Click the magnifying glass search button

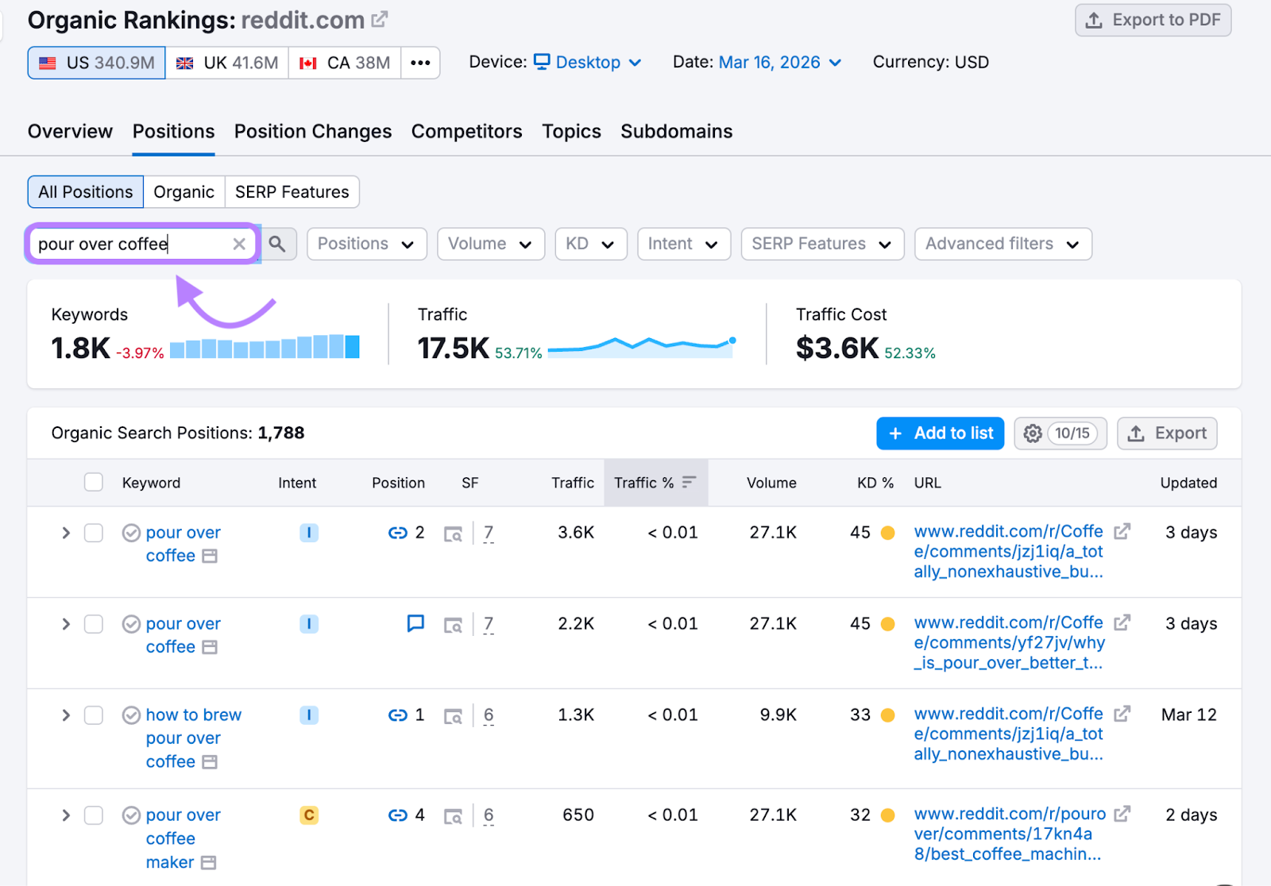(276, 244)
